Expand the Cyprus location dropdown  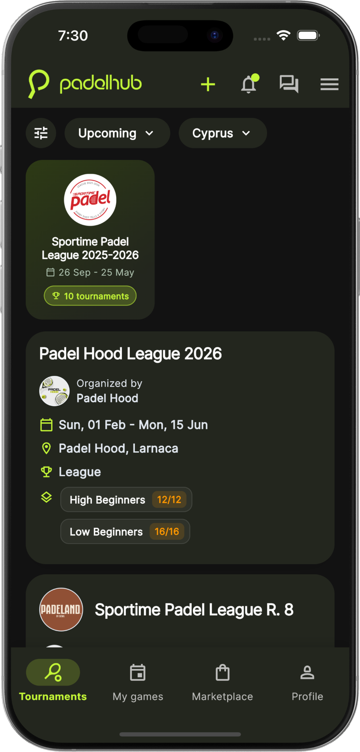(222, 133)
